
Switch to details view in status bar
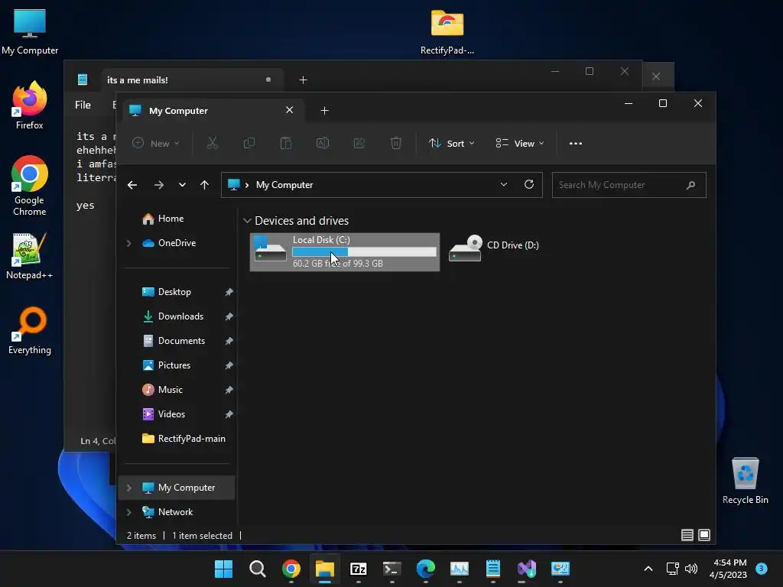pos(687,535)
